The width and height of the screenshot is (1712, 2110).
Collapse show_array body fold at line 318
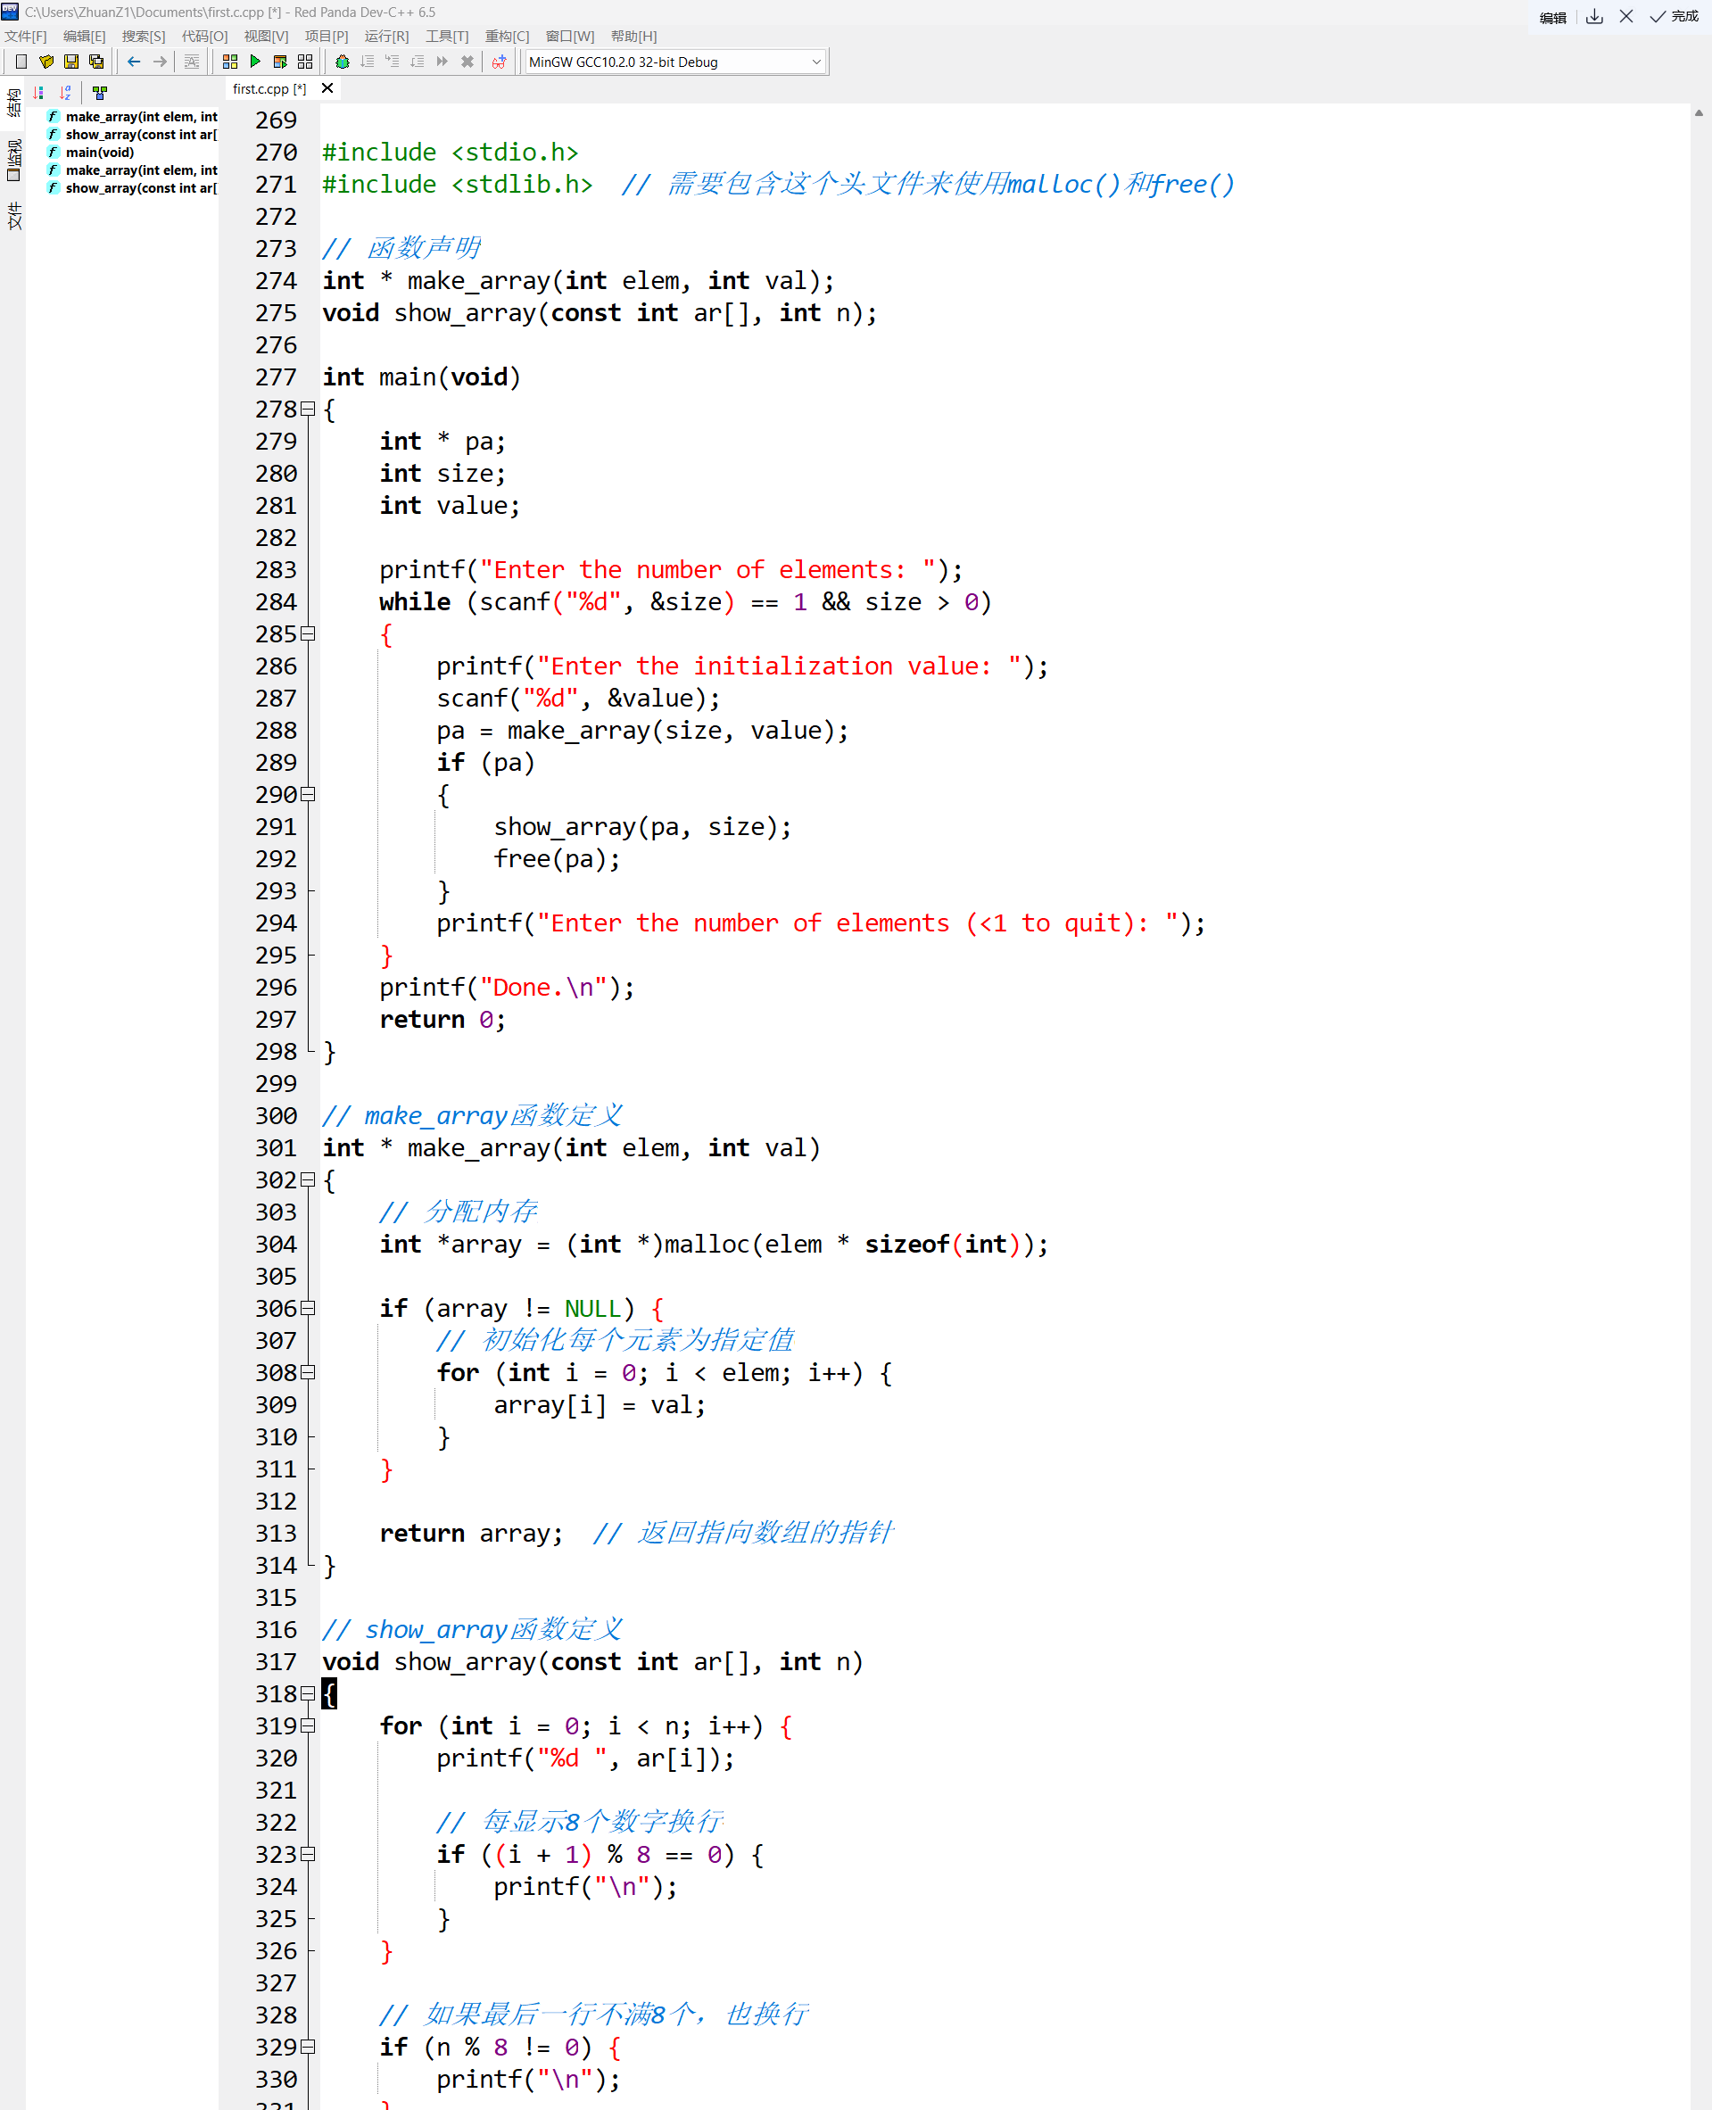click(309, 1693)
